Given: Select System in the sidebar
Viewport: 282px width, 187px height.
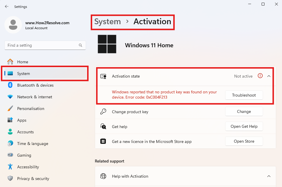Looking at the screenshot, I should 45,74.
